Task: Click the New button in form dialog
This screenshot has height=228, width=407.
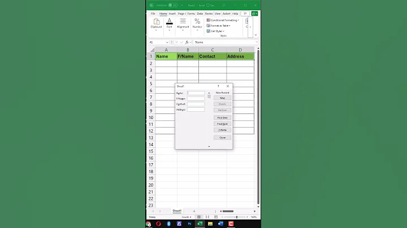Action: click(x=223, y=98)
